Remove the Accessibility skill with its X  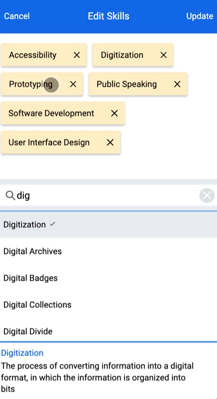(x=77, y=55)
